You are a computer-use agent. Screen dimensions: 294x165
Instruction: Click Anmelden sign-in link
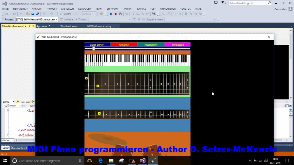(x=280, y=9)
